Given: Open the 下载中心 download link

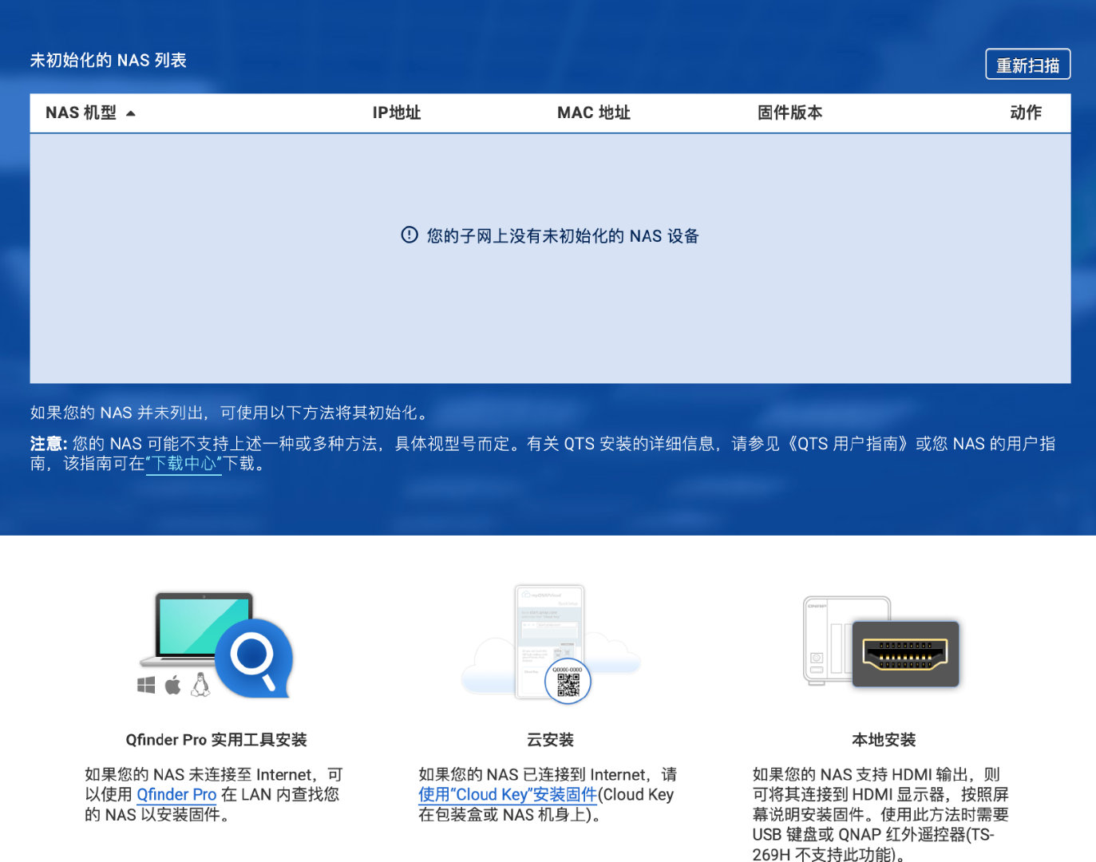Looking at the screenshot, I should (184, 463).
